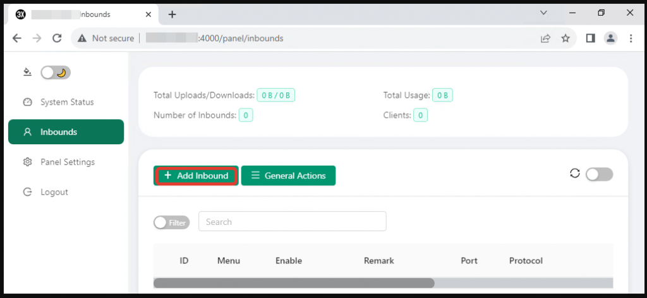Click the share page icon in address bar

(x=545, y=38)
